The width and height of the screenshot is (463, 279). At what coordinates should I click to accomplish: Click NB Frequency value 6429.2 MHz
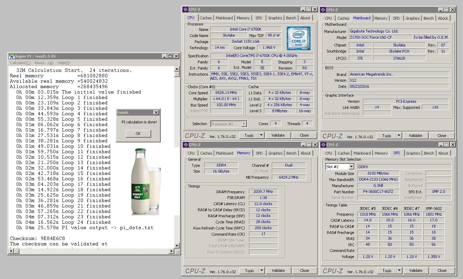coord(289,177)
